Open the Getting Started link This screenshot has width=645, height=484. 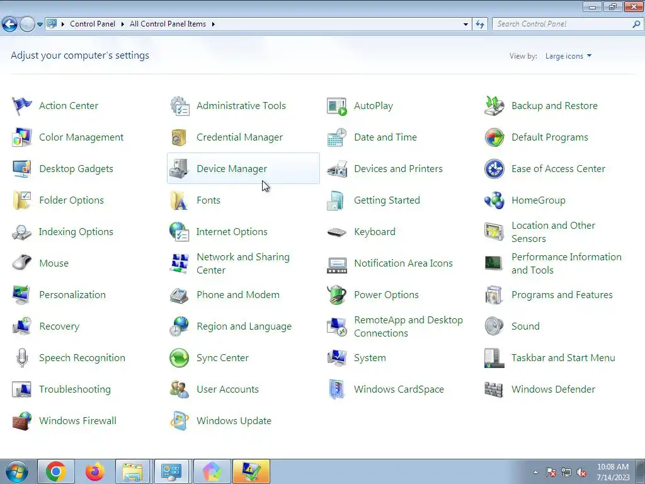coord(387,200)
